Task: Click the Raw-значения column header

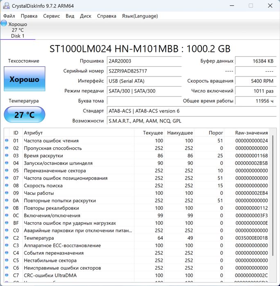Action: click(246, 133)
